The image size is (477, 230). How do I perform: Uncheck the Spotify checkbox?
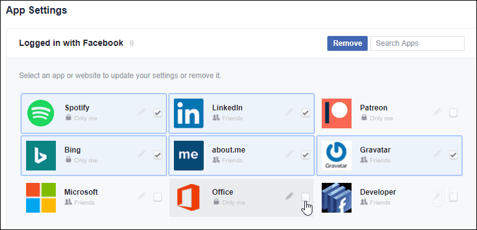[x=158, y=113]
